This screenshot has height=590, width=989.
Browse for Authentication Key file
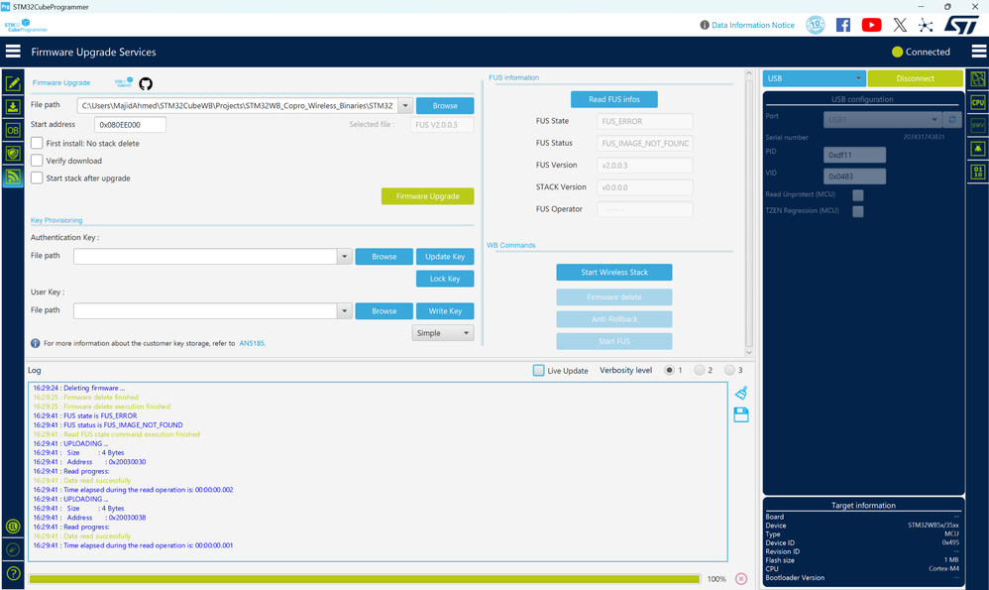click(385, 256)
